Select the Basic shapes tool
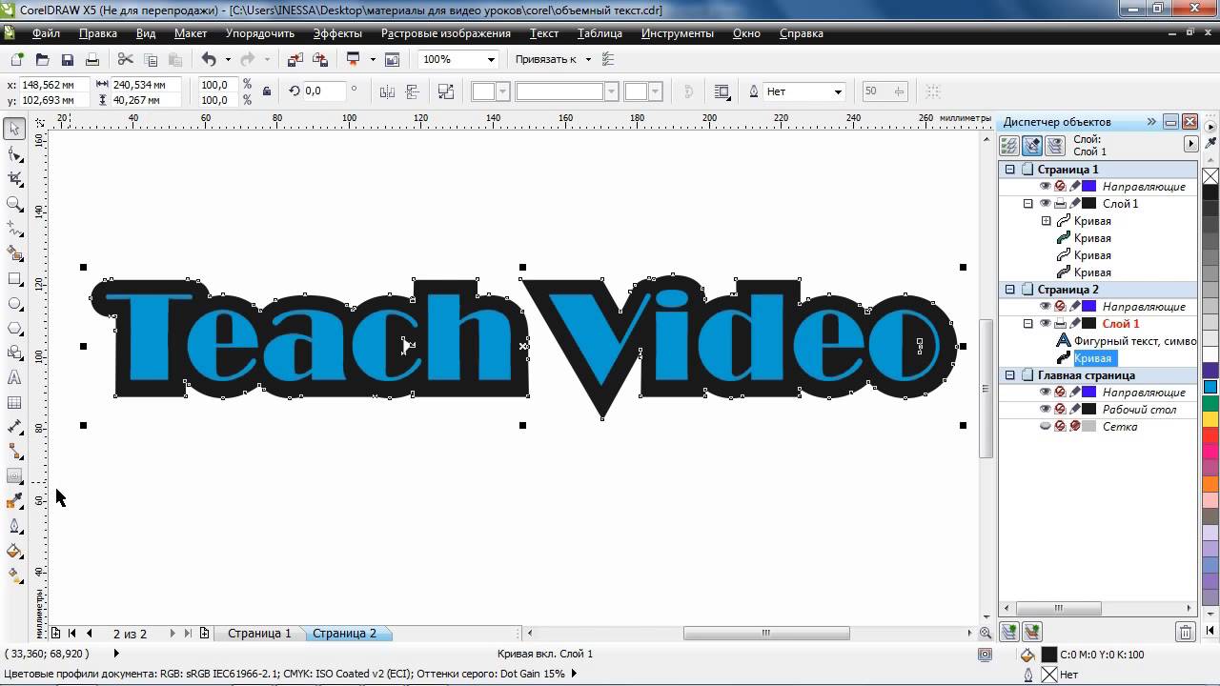The width and height of the screenshot is (1220, 686). [14, 353]
